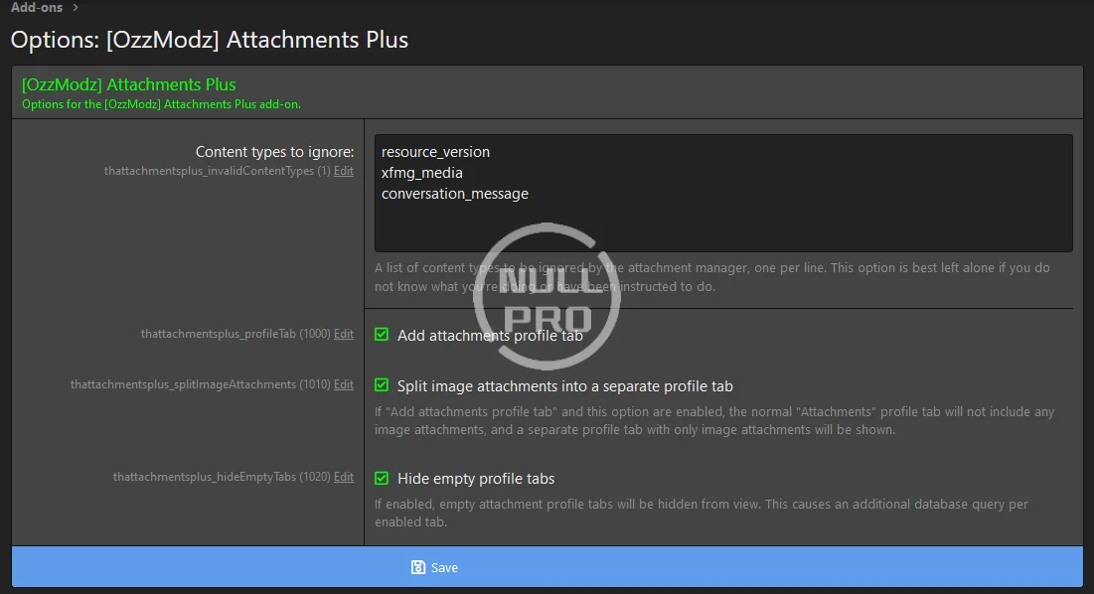Focus the Content types to ignore text area

pos(722,225)
